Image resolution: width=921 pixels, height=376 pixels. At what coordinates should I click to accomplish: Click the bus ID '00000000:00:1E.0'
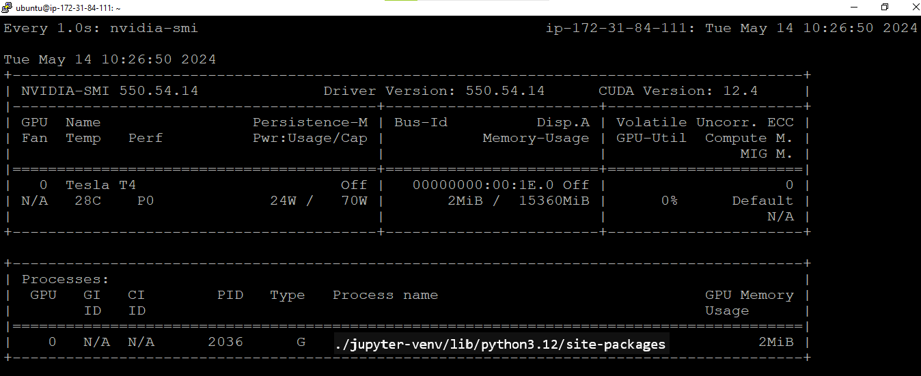click(483, 185)
